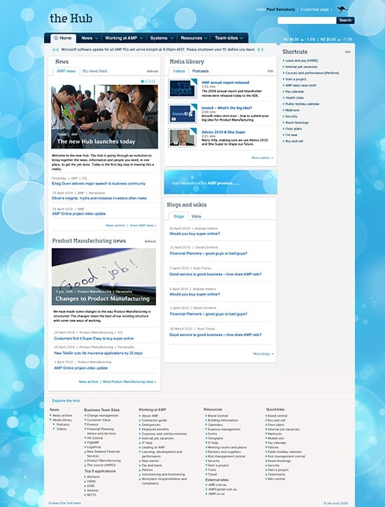Click the ticker skip-back icon before Microsoft notice
The height and width of the screenshot is (507, 385).
[56, 50]
